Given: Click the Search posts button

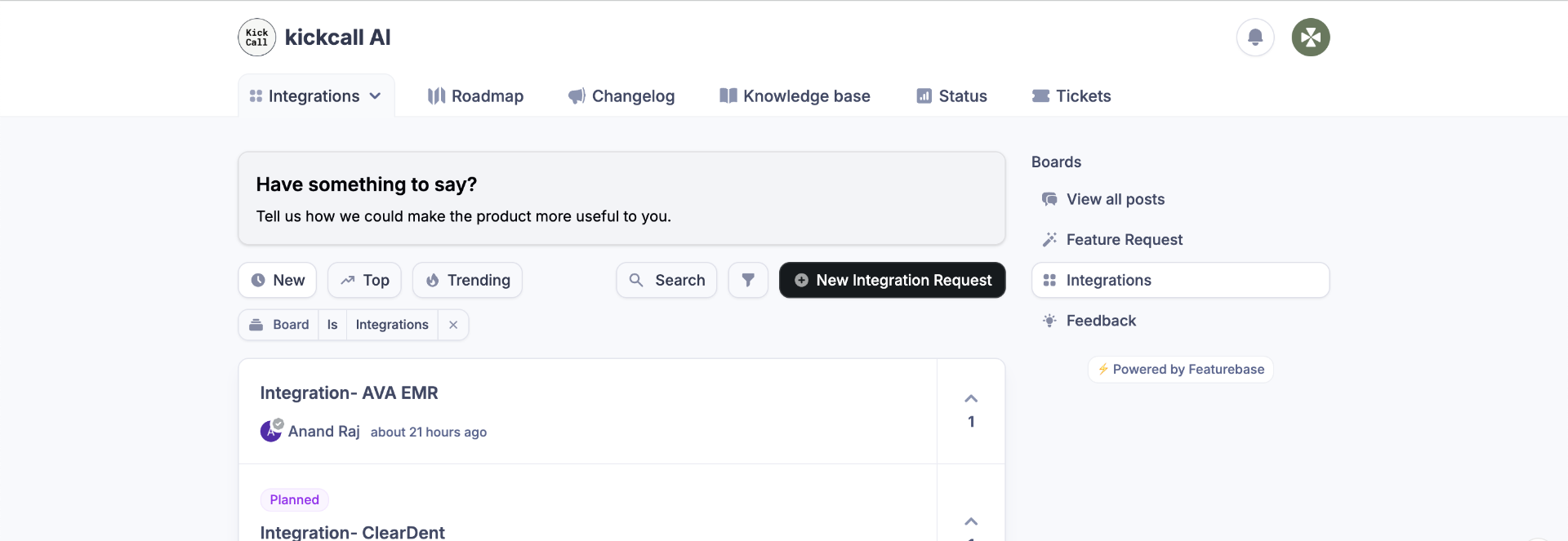Looking at the screenshot, I should click(666, 280).
